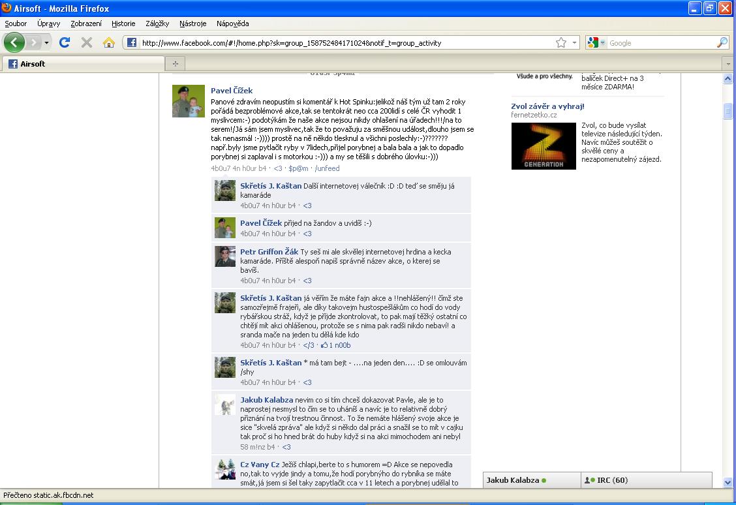Bookmark this page with the star icon
Viewport: 736px width, 505px height.
[560, 42]
